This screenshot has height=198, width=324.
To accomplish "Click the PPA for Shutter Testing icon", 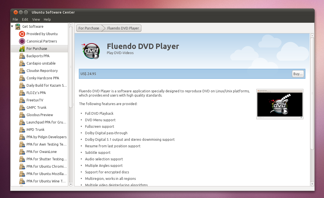I will click(x=22, y=159).
